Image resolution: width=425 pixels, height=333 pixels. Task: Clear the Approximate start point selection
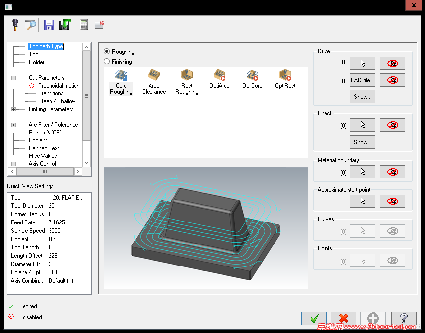pyautogui.click(x=393, y=201)
